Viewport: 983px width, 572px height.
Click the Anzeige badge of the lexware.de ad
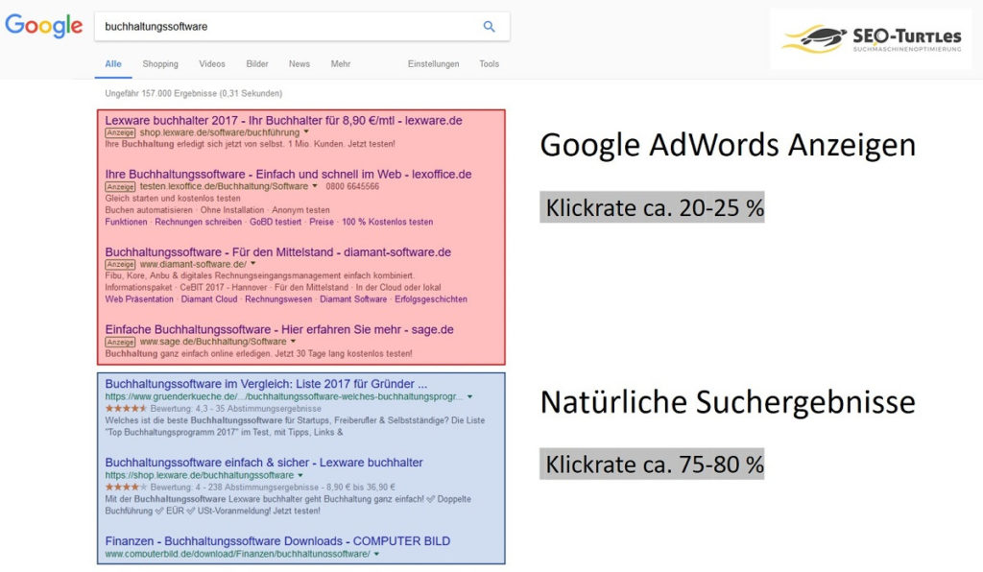coord(120,132)
